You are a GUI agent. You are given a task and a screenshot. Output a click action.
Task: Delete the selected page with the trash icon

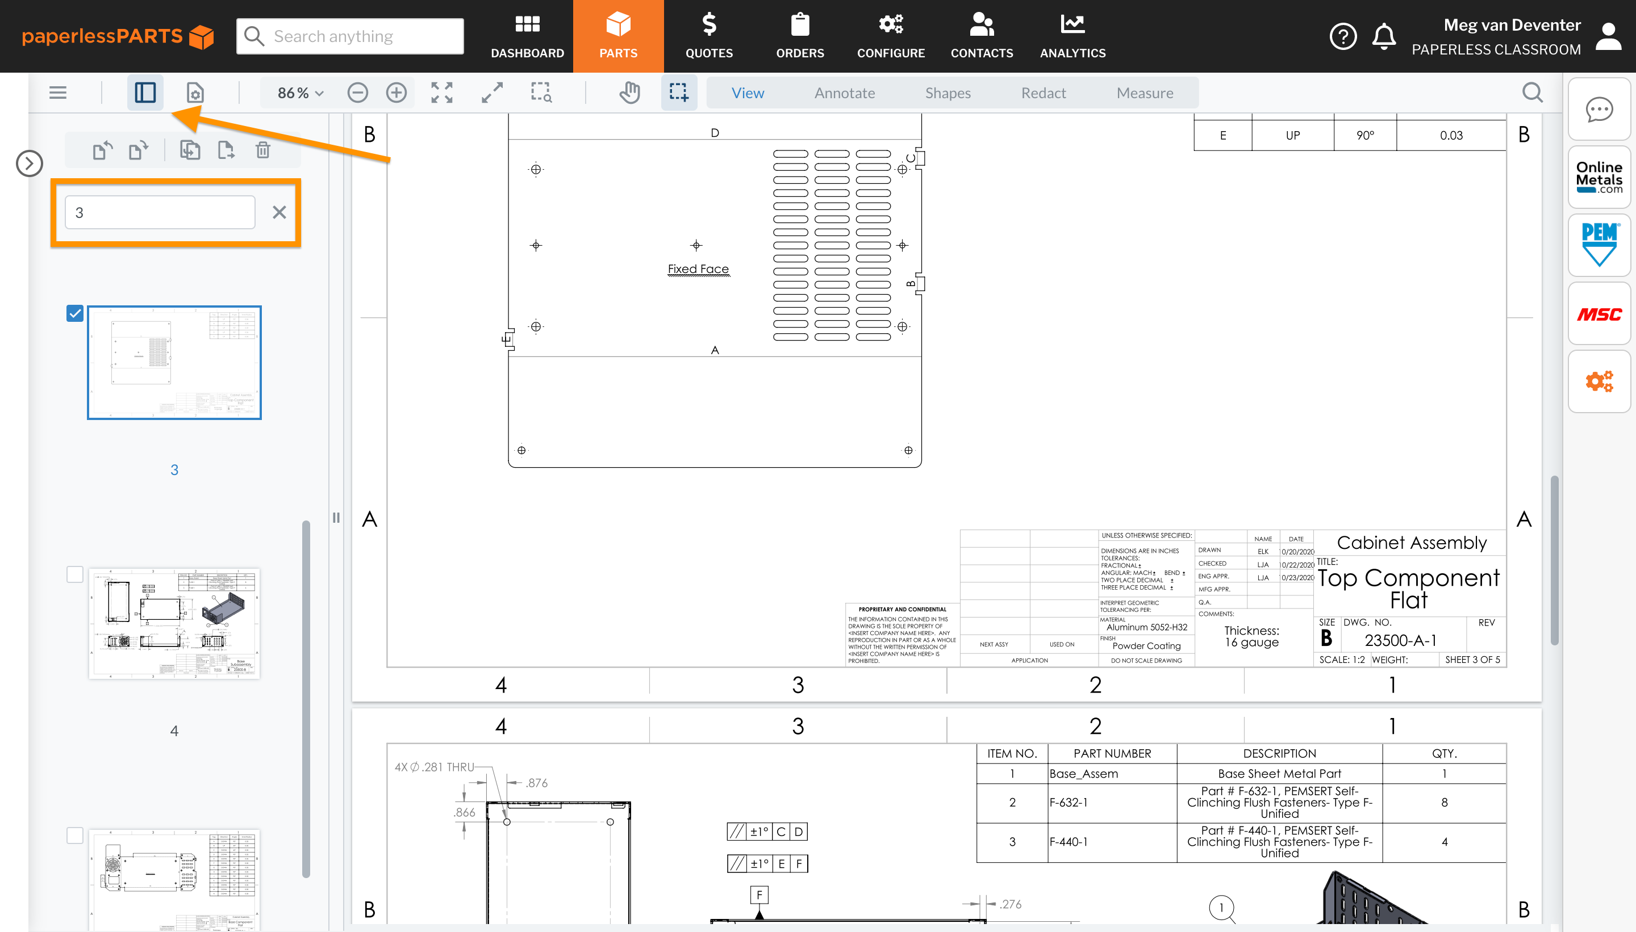[x=263, y=149]
